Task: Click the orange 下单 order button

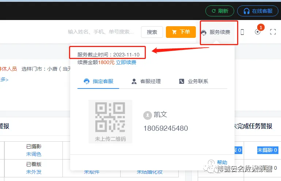Action: click(x=181, y=32)
